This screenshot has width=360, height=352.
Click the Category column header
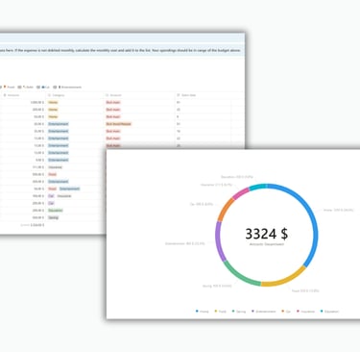(57, 95)
